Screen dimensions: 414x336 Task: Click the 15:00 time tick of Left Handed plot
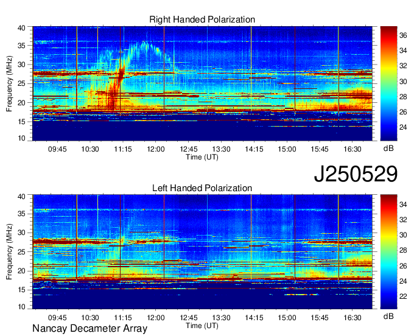point(287,318)
